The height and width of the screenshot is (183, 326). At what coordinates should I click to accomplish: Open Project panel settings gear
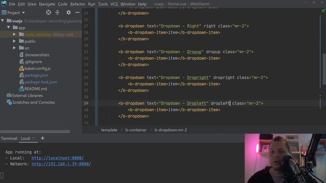(x=68, y=12)
